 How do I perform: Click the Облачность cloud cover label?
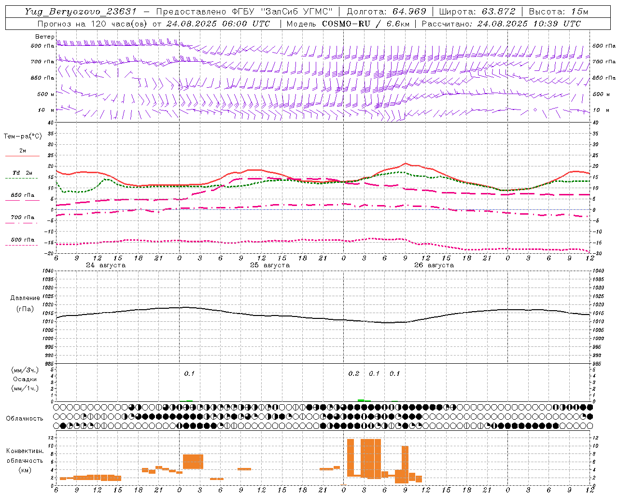click(25, 418)
